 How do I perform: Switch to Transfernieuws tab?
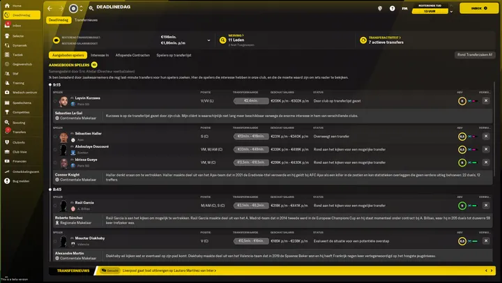point(86,20)
